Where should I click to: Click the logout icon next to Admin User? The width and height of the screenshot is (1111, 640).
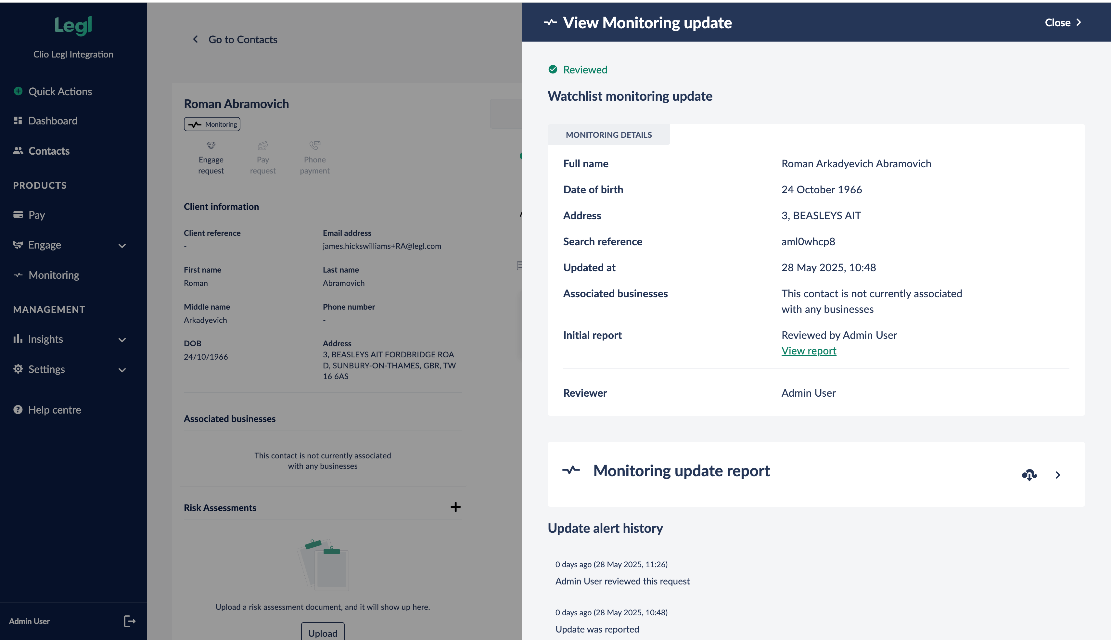[129, 621]
